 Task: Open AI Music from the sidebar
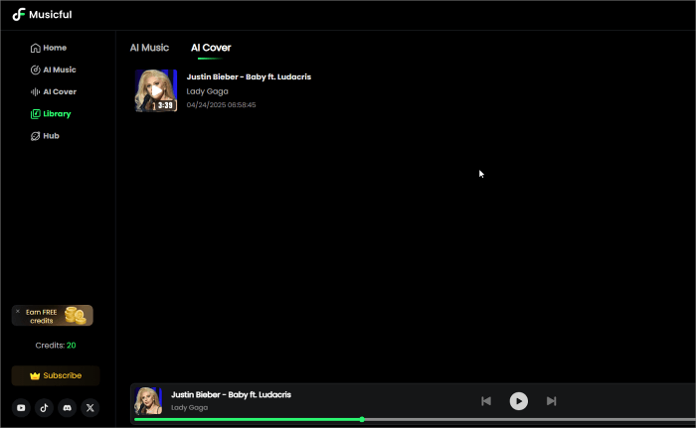pos(54,70)
